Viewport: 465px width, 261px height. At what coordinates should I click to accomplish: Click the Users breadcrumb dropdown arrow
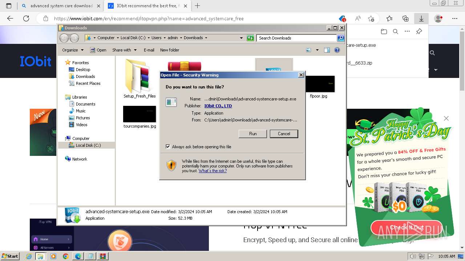tap(164, 38)
